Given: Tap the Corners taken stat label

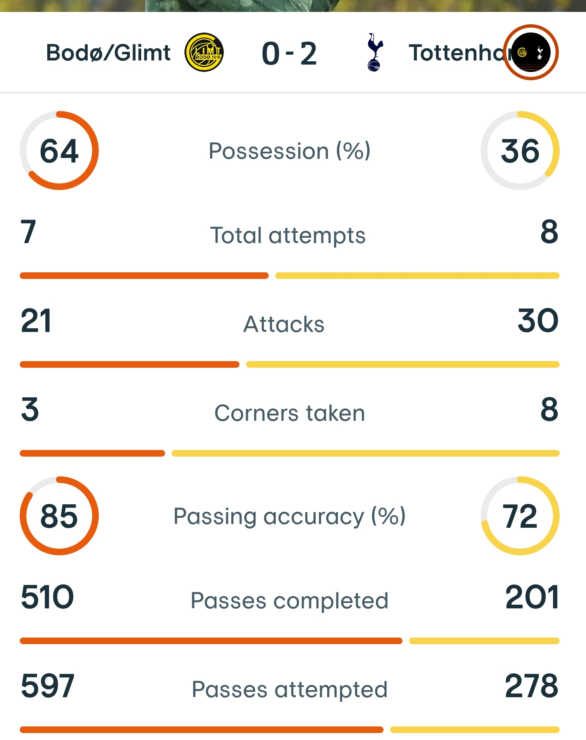Looking at the screenshot, I should pyautogui.click(x=289, y=413).
